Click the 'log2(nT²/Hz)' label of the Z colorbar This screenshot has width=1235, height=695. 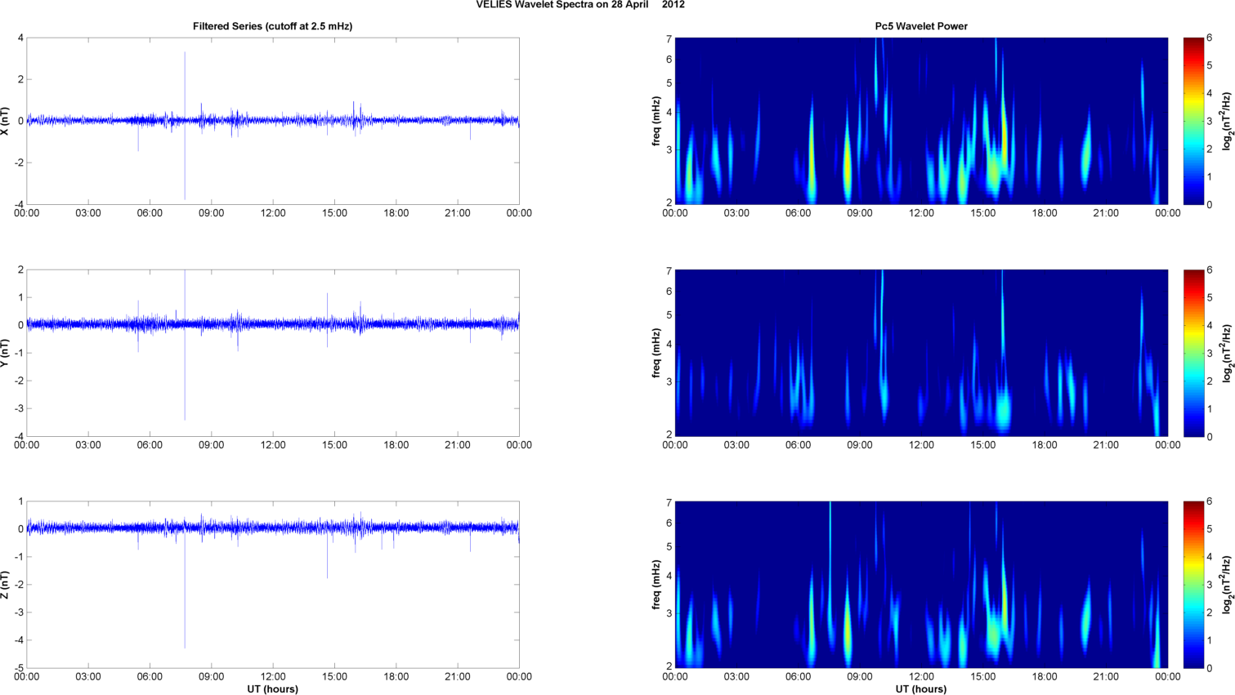[x=1228, y=585]
